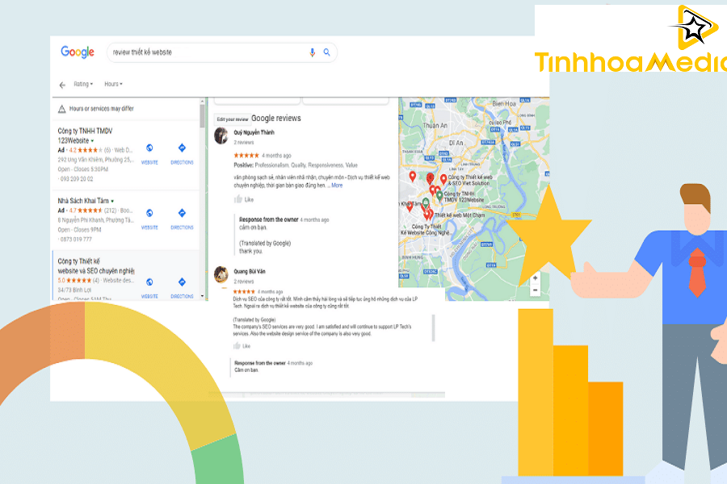The height and width of the screenshot is (484, 727).
Task: Select Công ty Thiết kế website và SEO listing
Action: tap(96, 266)
